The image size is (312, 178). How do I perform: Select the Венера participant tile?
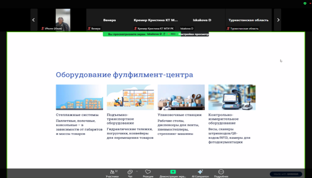tap(109, 20)
